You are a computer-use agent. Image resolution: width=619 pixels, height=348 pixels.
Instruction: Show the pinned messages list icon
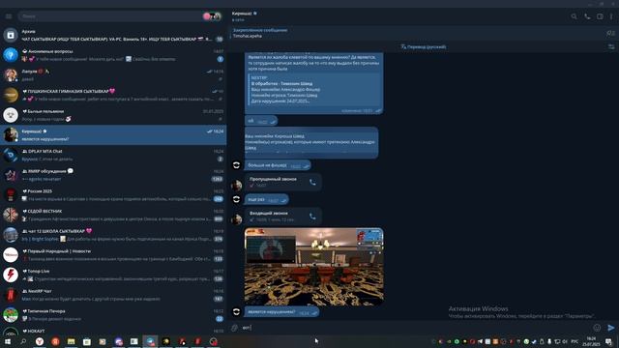pos(610,33)
